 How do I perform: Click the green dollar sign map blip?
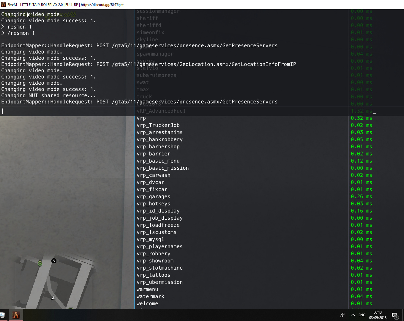[40, 263]
